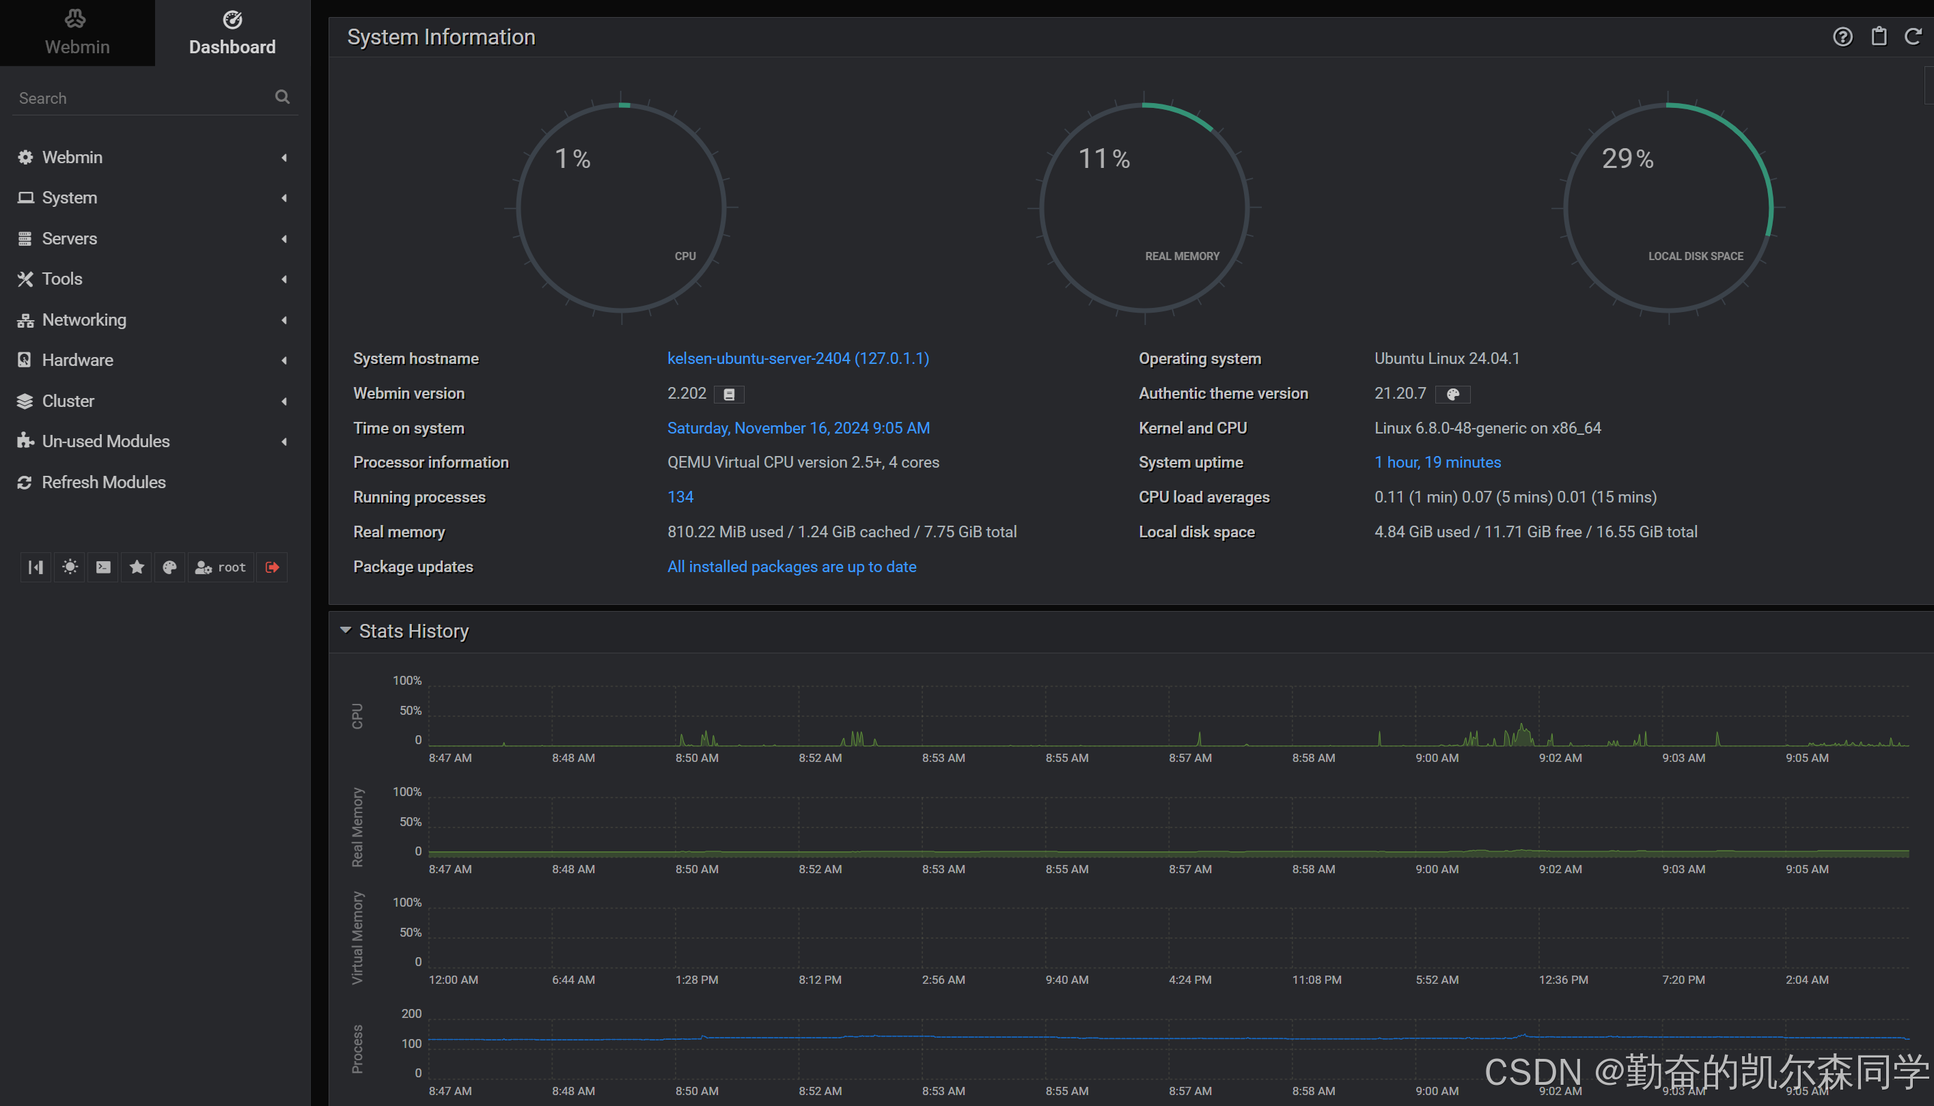The height and width of the screenshot is (1106, 1934).
Task: Click the Real memory 810.22 MiB used value
Action: pos(842,532)
